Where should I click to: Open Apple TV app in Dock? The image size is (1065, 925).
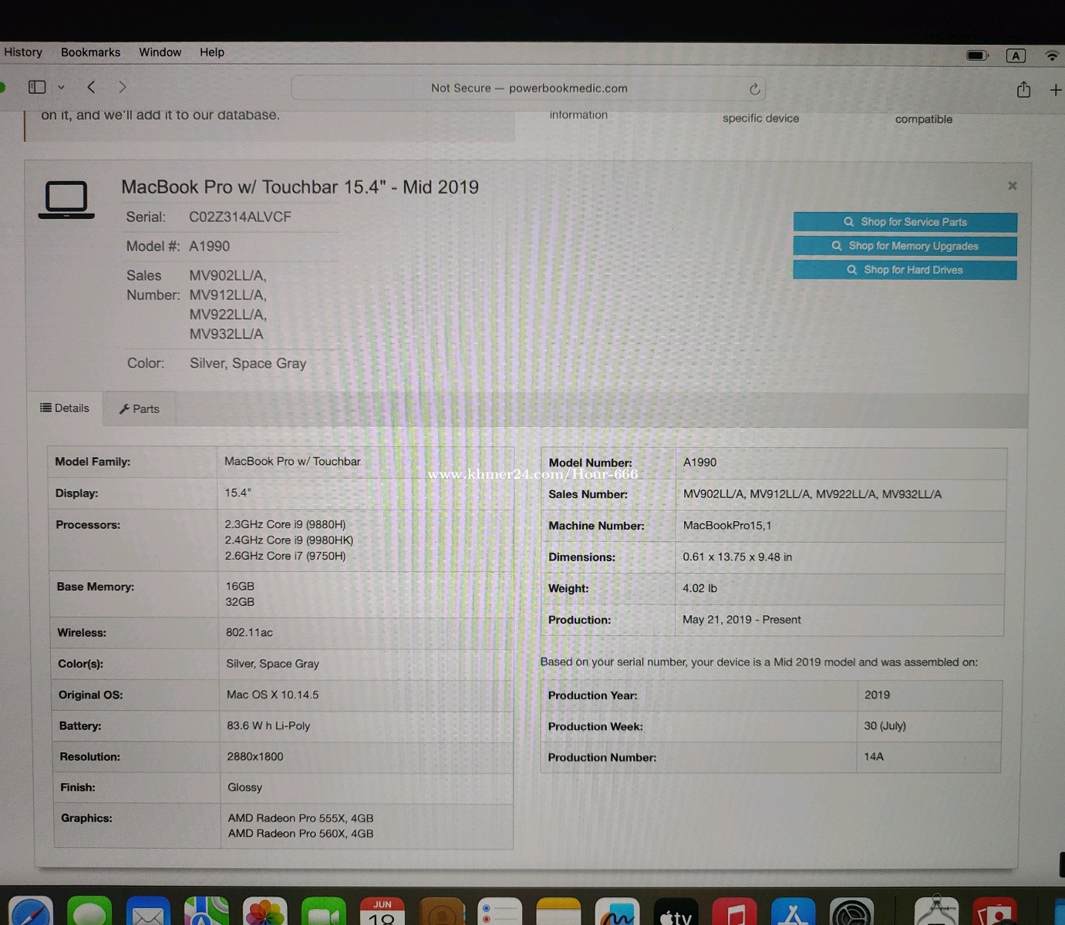676,911
